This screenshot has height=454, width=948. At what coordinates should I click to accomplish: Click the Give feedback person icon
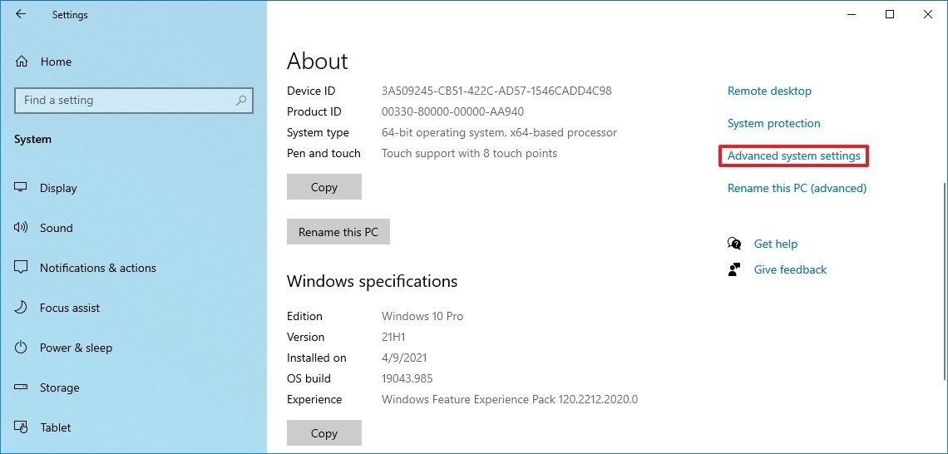(734, 269)
